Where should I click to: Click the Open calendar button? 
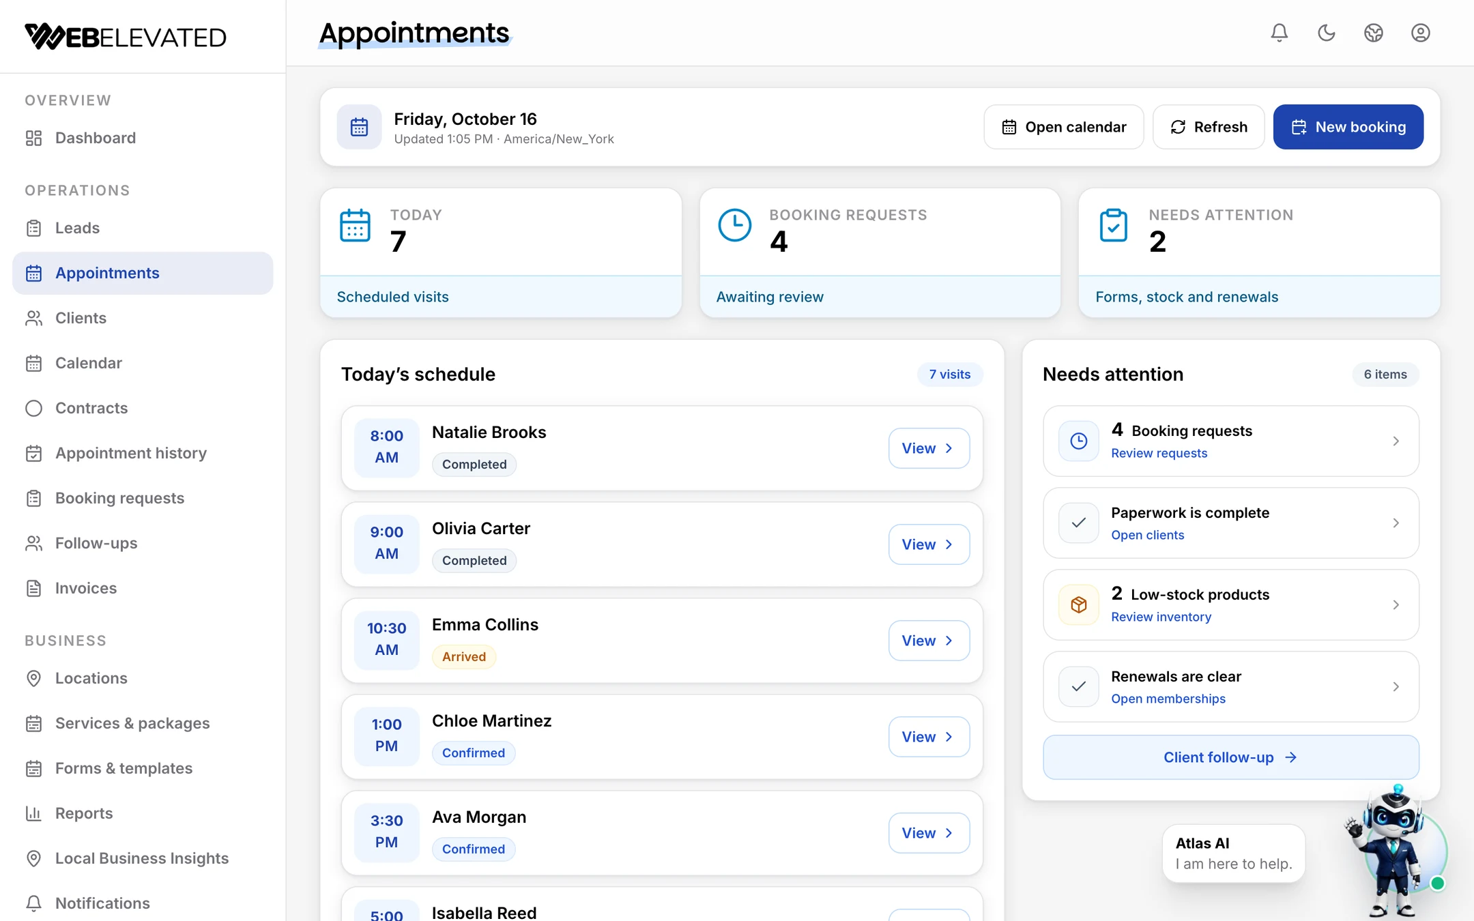point(1063,127)
